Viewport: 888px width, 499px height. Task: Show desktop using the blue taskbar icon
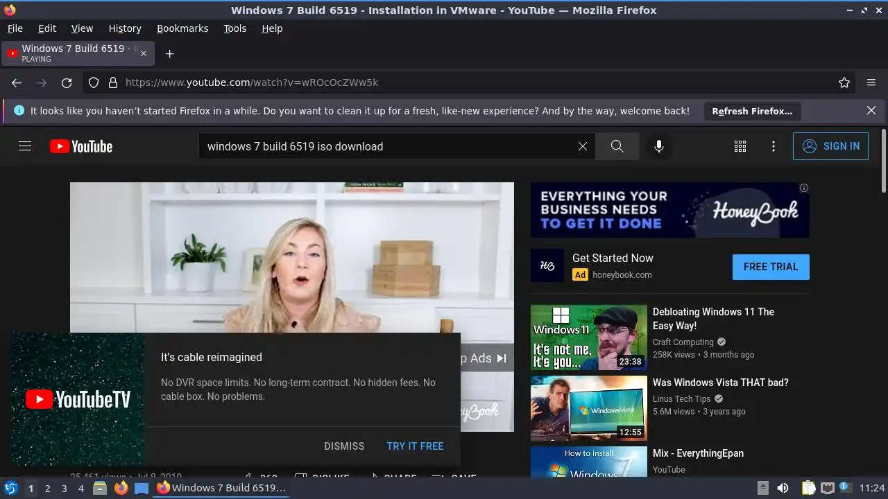pyautogui.click(x=142, y=488)
